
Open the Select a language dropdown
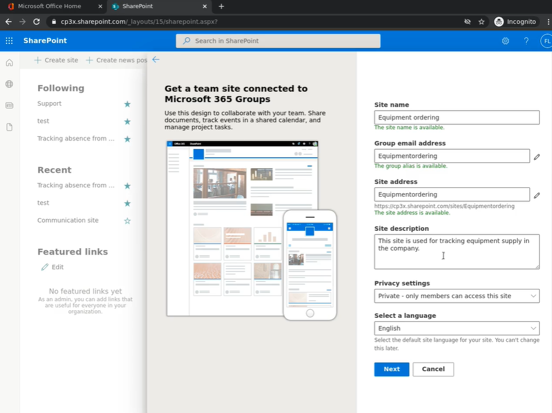point(456,328)
